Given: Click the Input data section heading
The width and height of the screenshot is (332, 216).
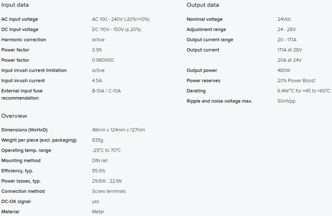Looking at the screenshot, I should [x=15, y=5].
